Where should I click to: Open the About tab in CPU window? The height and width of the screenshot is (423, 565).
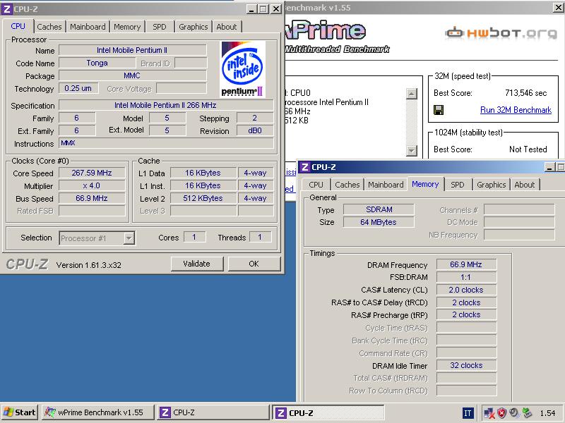227,27
